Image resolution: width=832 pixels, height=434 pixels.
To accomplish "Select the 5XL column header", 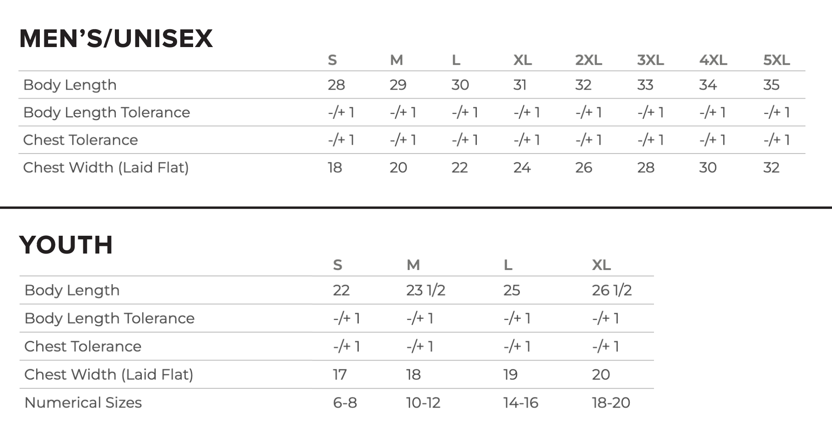I will tap(776, 60).
